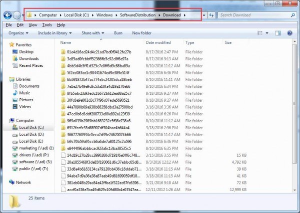This screenshot has width=300, height=213.
Task: Open the Organize dropdown
Action: pyautogui.click(x=18, y=33)
